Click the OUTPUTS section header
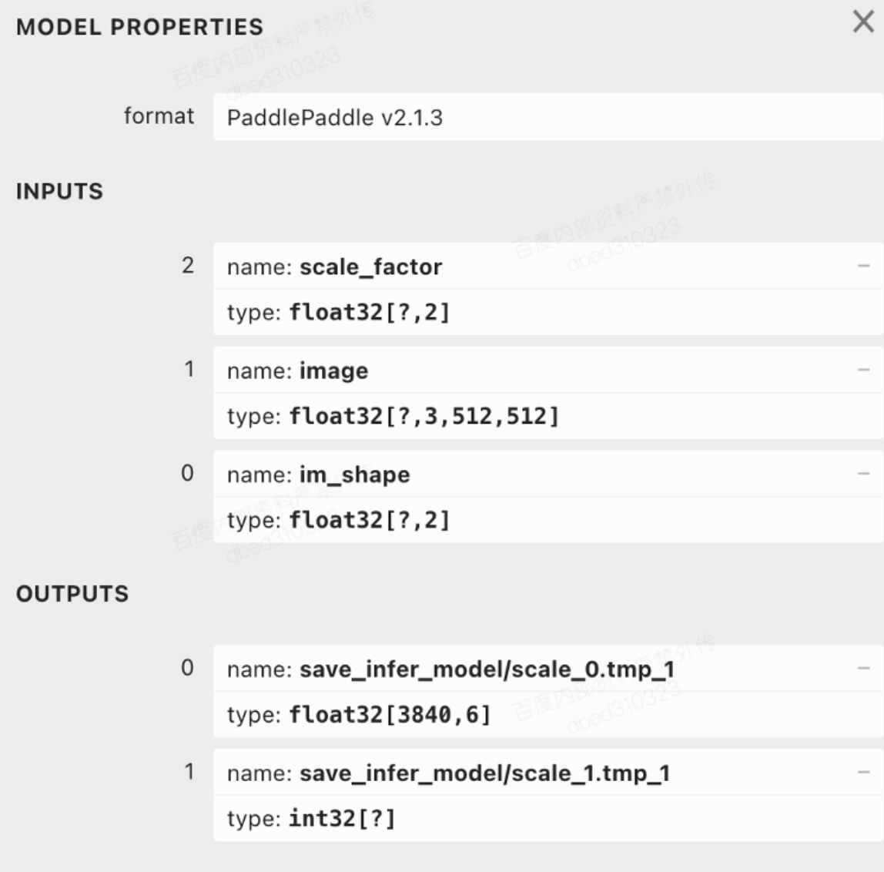Image resolution: width=884 pixels, height=872 pixels. click(x=72, y=594)
